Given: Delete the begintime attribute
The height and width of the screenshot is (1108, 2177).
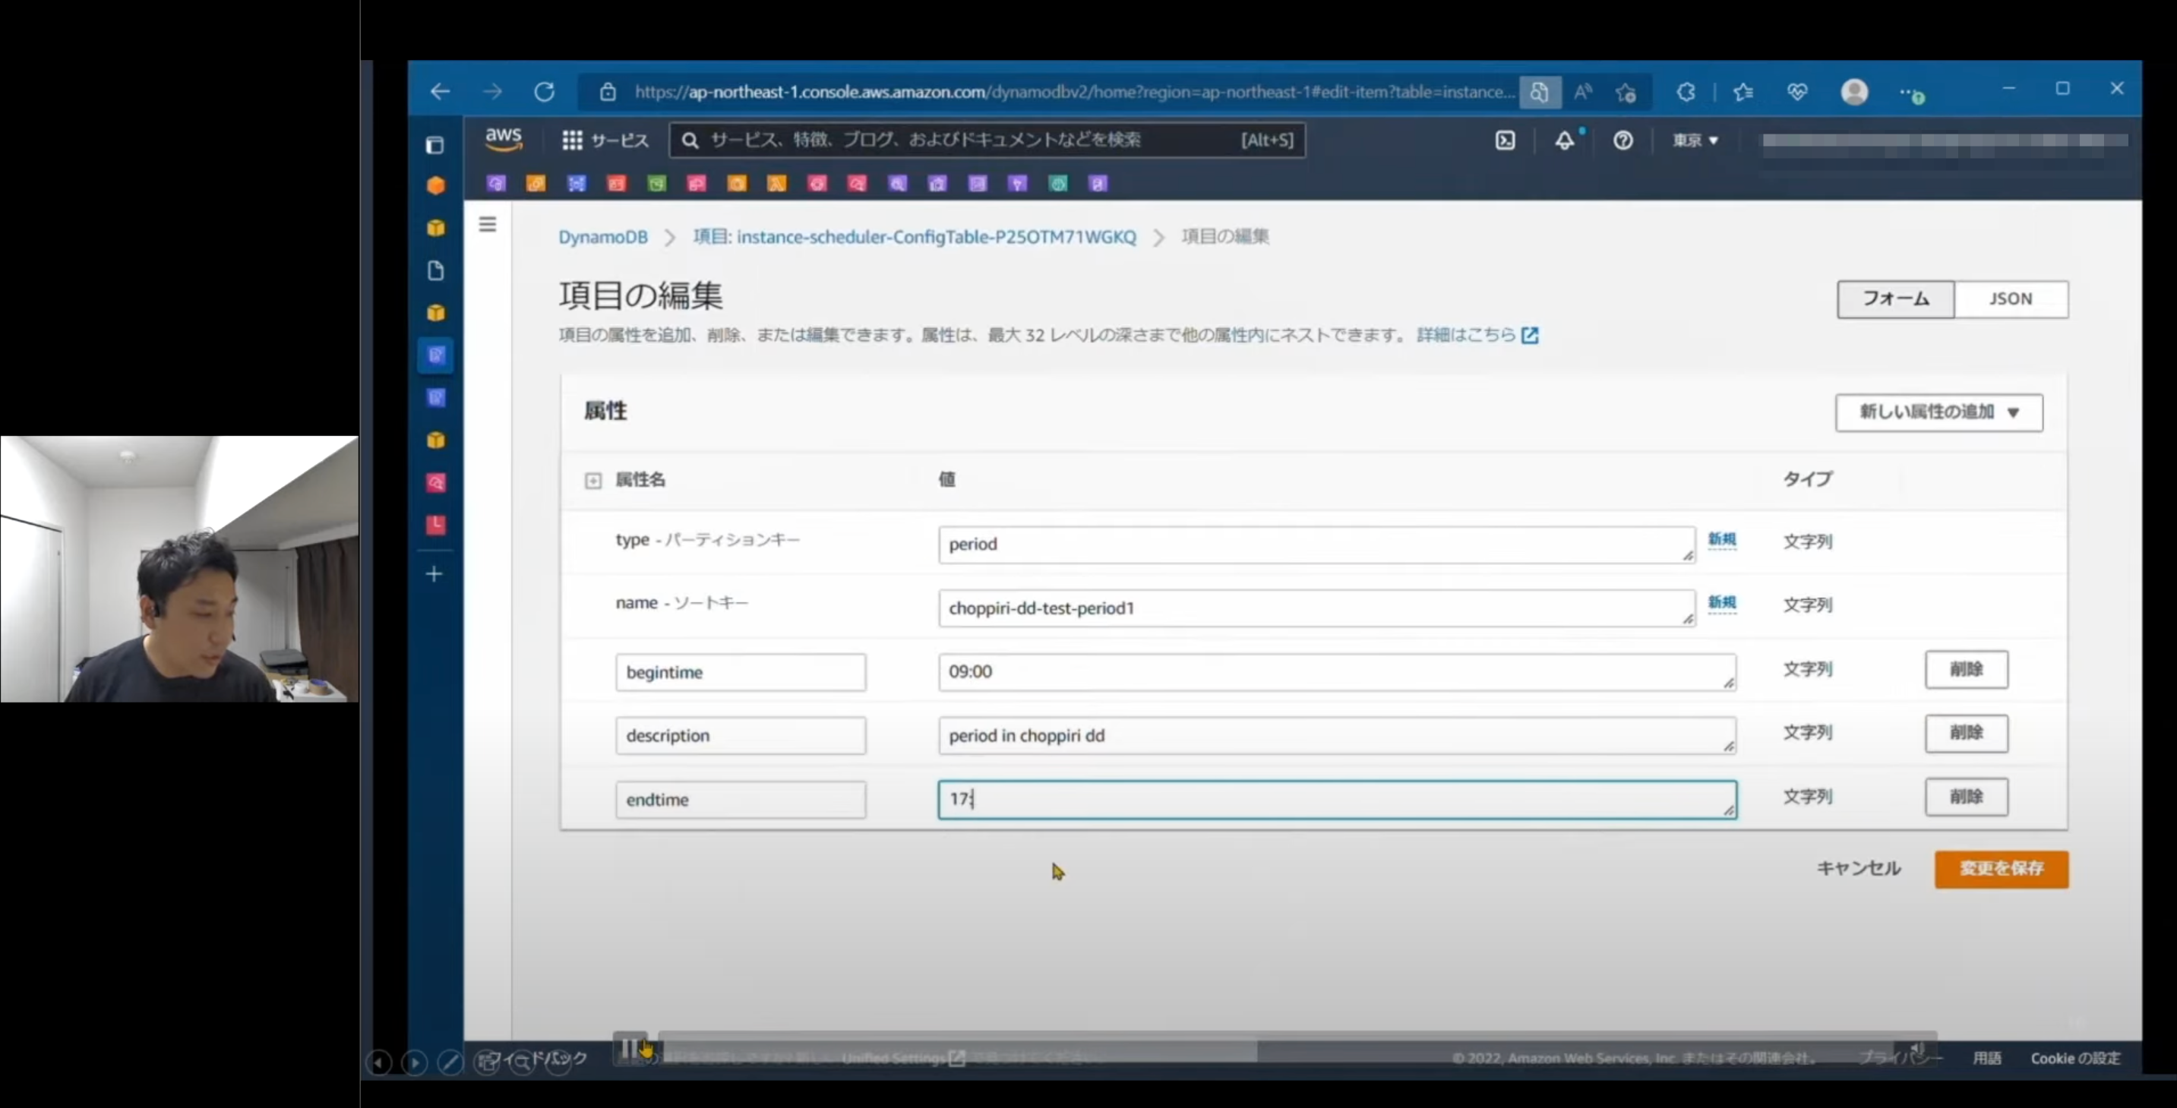Looking at the screenshot, I should click(x=1966, y=669).
